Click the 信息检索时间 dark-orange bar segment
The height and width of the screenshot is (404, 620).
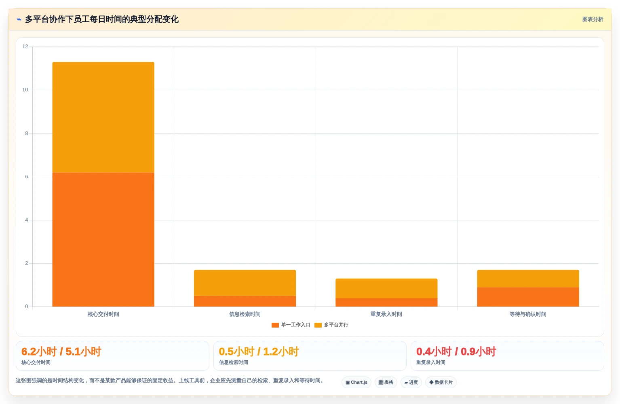[245, 301]
